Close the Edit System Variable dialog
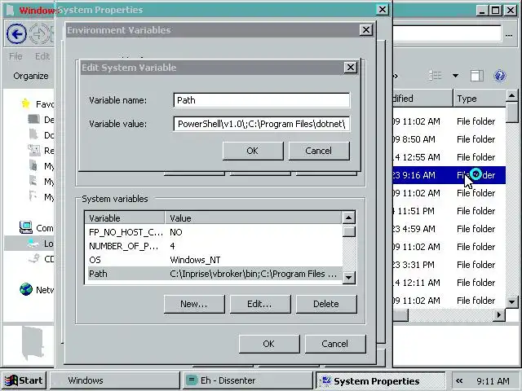This screenshot has height=391, width=522. 351,68
